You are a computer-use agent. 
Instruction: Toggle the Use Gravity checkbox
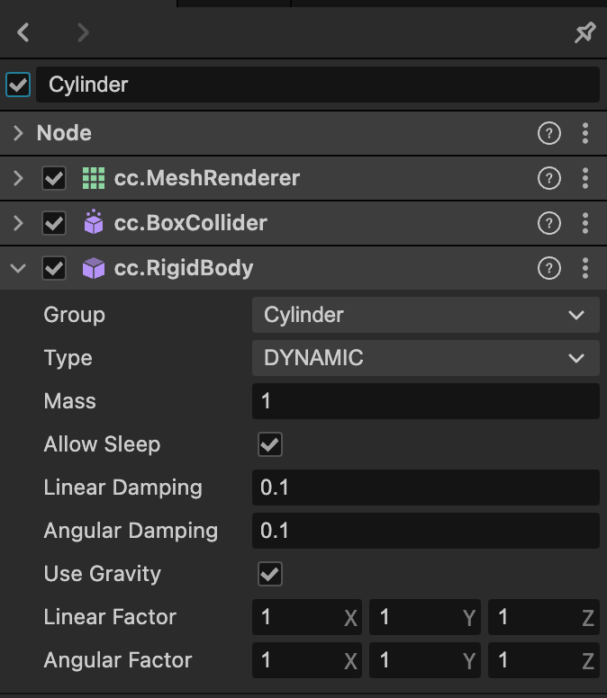(270, 574)
